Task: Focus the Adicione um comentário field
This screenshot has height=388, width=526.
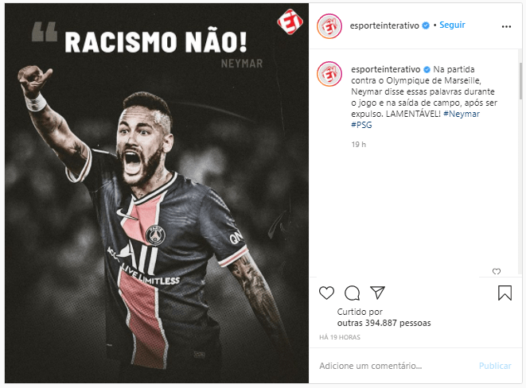Action: [395, 366]
